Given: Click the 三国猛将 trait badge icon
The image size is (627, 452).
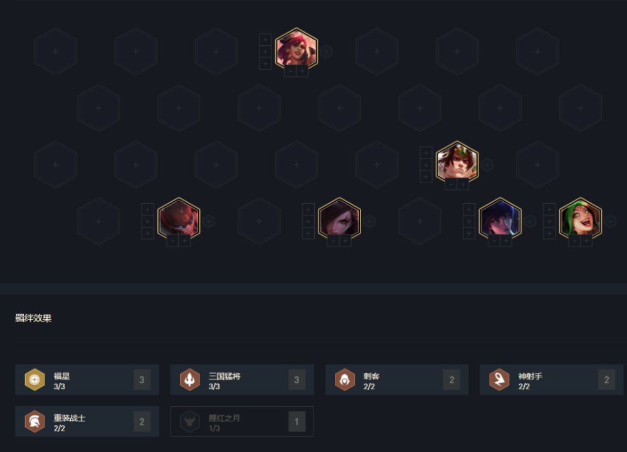Looking at the screenshot, I should 189,379.
